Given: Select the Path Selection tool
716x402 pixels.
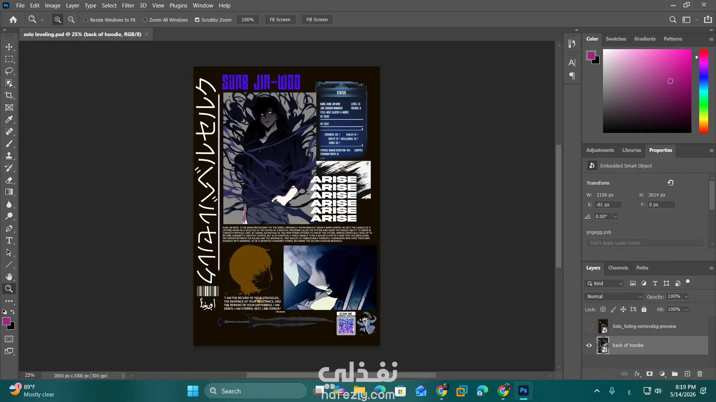Looking at the screenshot, I should (9, 253).
